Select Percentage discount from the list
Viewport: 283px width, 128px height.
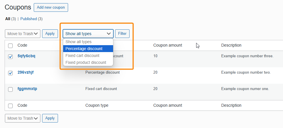(84, 49)
